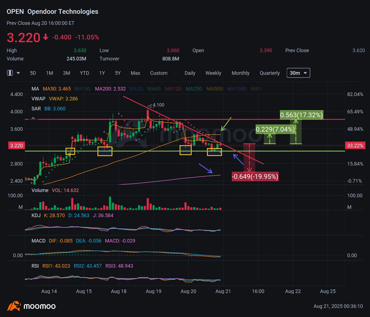
Task: Select the 5D time range
Action: [33, 73]
